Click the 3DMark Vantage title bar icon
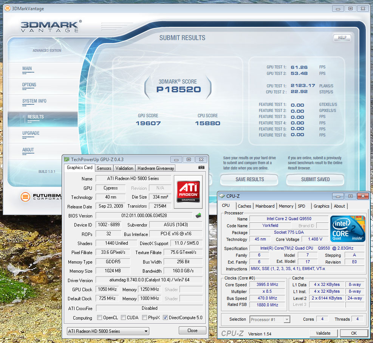The image size is (373, 343). pos(8,9)
